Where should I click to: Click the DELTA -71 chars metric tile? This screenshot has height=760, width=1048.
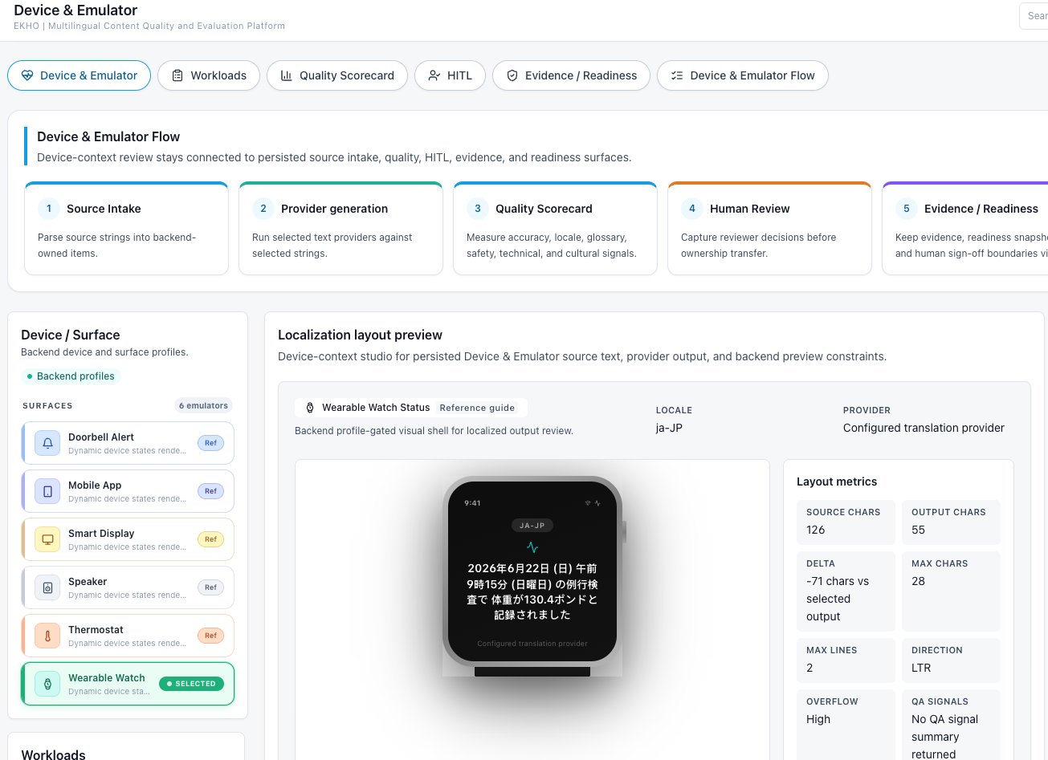click(x=846, y=591)
